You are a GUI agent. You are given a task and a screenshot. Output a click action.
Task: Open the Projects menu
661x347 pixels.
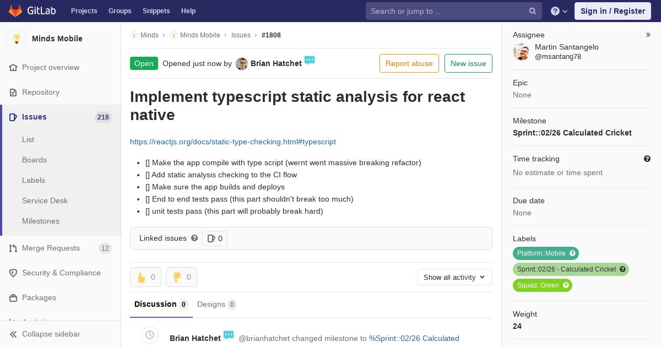pos(84,11)
